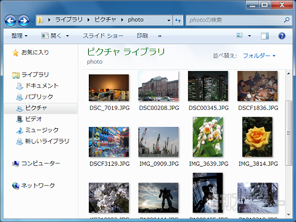Image resolution: width=296 pixels, height=222 pixels.
Task: Open the dropdown arrow next to 開く
Action: pyautogui.click(x=67, y=36)
